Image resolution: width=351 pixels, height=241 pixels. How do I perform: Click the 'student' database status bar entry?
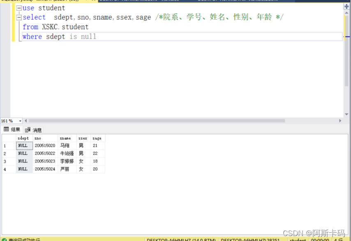pyautogui.click(x=298, y=240)
